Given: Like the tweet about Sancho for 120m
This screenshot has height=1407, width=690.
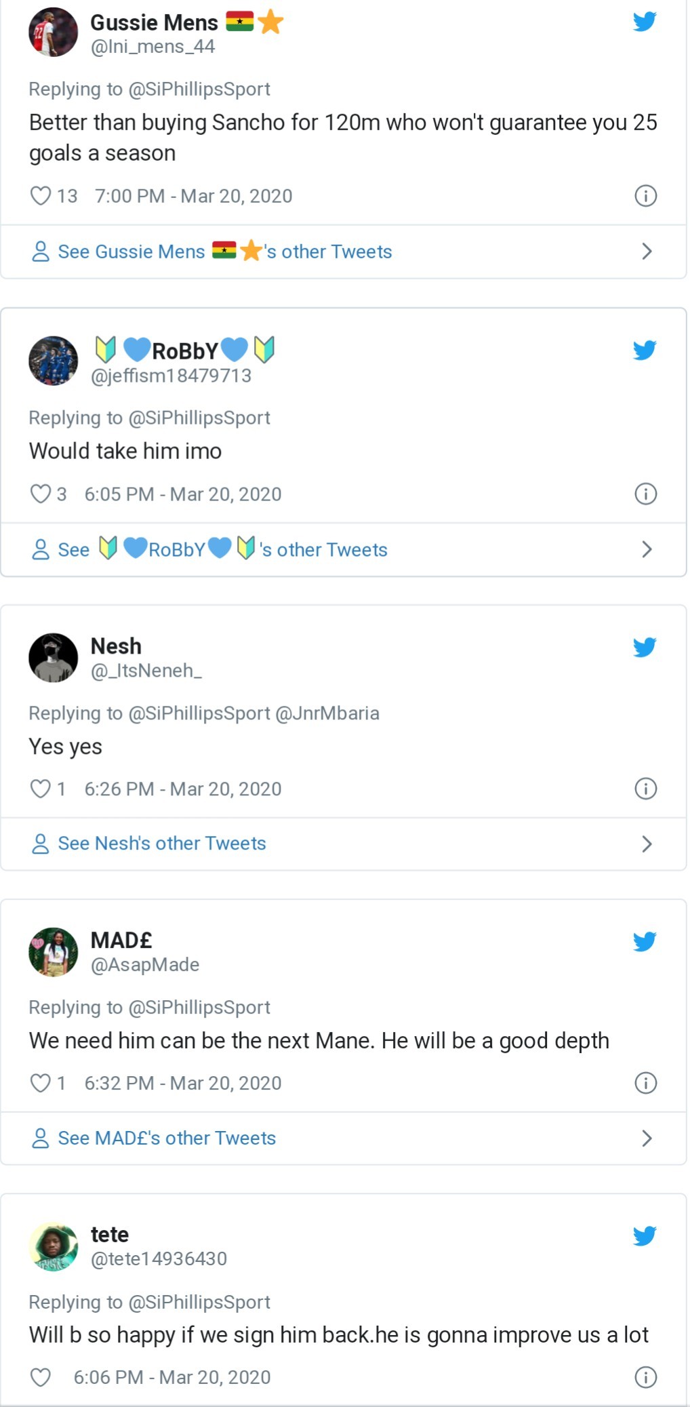Looking at the screenshot, I should click(x=41, y=195).
